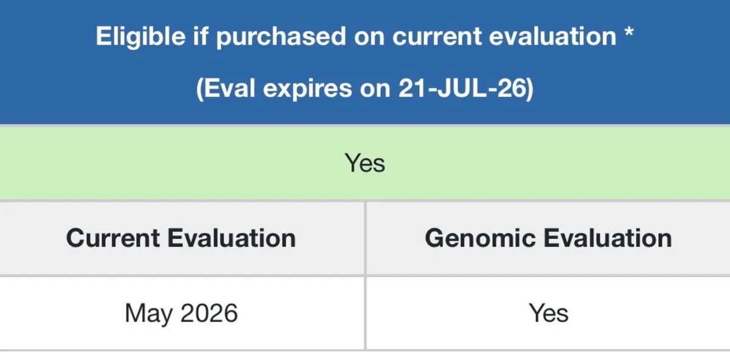Image resolution: width=730 pixels, height=353 pixels.
Task: Select the "May 2026" table cell
Action: tap(181, 314)
